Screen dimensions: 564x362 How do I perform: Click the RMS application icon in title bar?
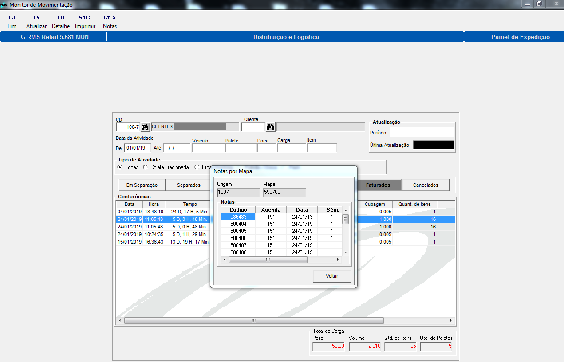4,4
